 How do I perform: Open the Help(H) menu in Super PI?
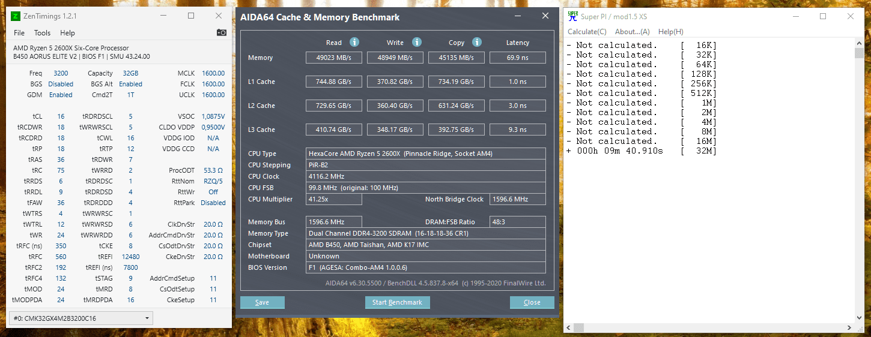pos(670,32)
